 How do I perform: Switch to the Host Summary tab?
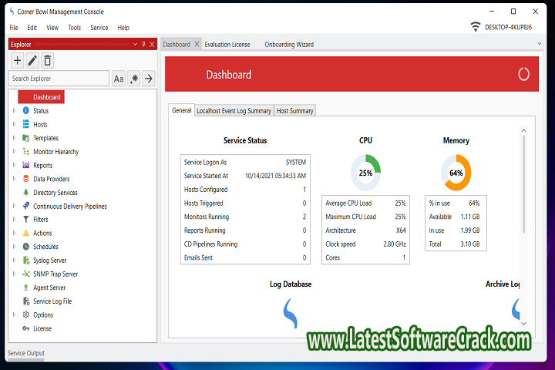295,111
